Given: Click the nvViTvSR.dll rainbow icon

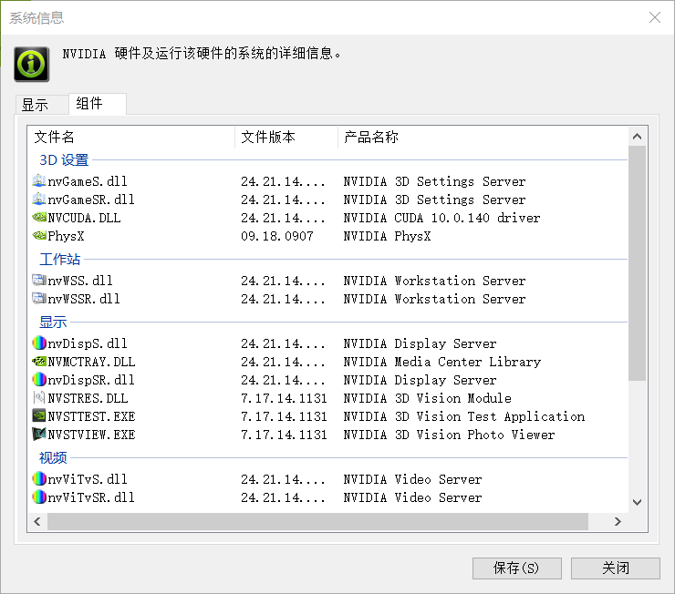Looking at the screenshot, I should [38, 497].
